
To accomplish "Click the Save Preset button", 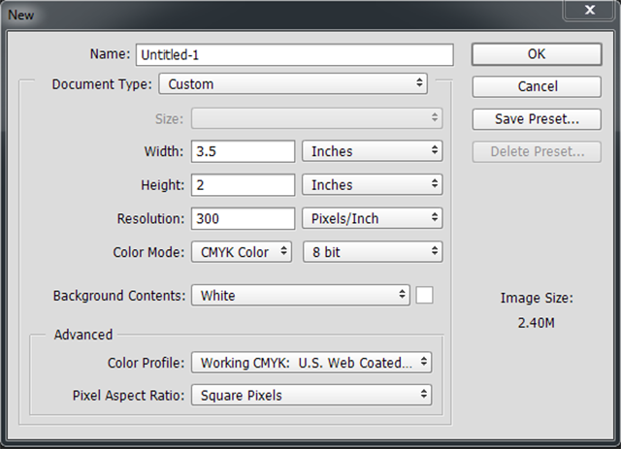I will (537, 119).
